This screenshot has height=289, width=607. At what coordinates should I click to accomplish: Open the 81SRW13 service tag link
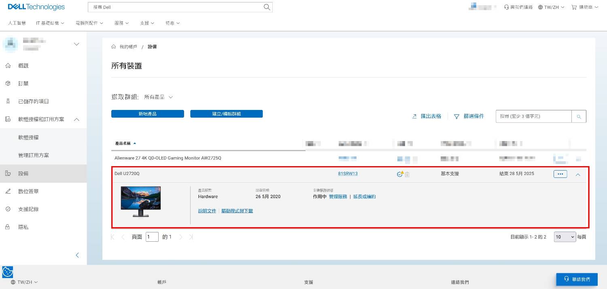(x=348, y=174)
